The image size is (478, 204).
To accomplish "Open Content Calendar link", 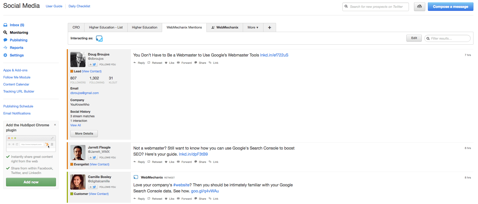I will [16, 84].
